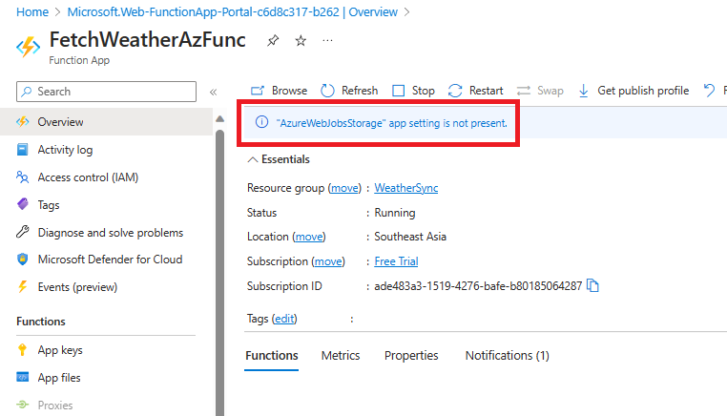Screen dimensions: 727x416
Task: Click the info icon in the banner
Action: click(262, 122)
